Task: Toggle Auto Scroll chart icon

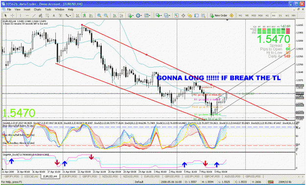Action: pyautogui.click(x=115, y=16)
